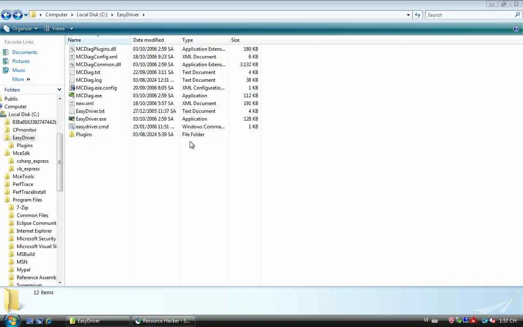Click the Computer breadcrumb in the address bar

56,15
